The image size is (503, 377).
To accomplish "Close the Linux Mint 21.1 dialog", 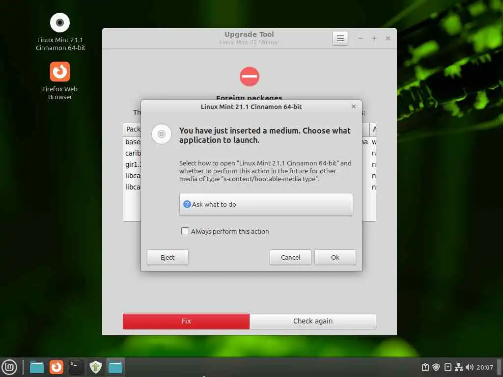I will pos(354,107).
